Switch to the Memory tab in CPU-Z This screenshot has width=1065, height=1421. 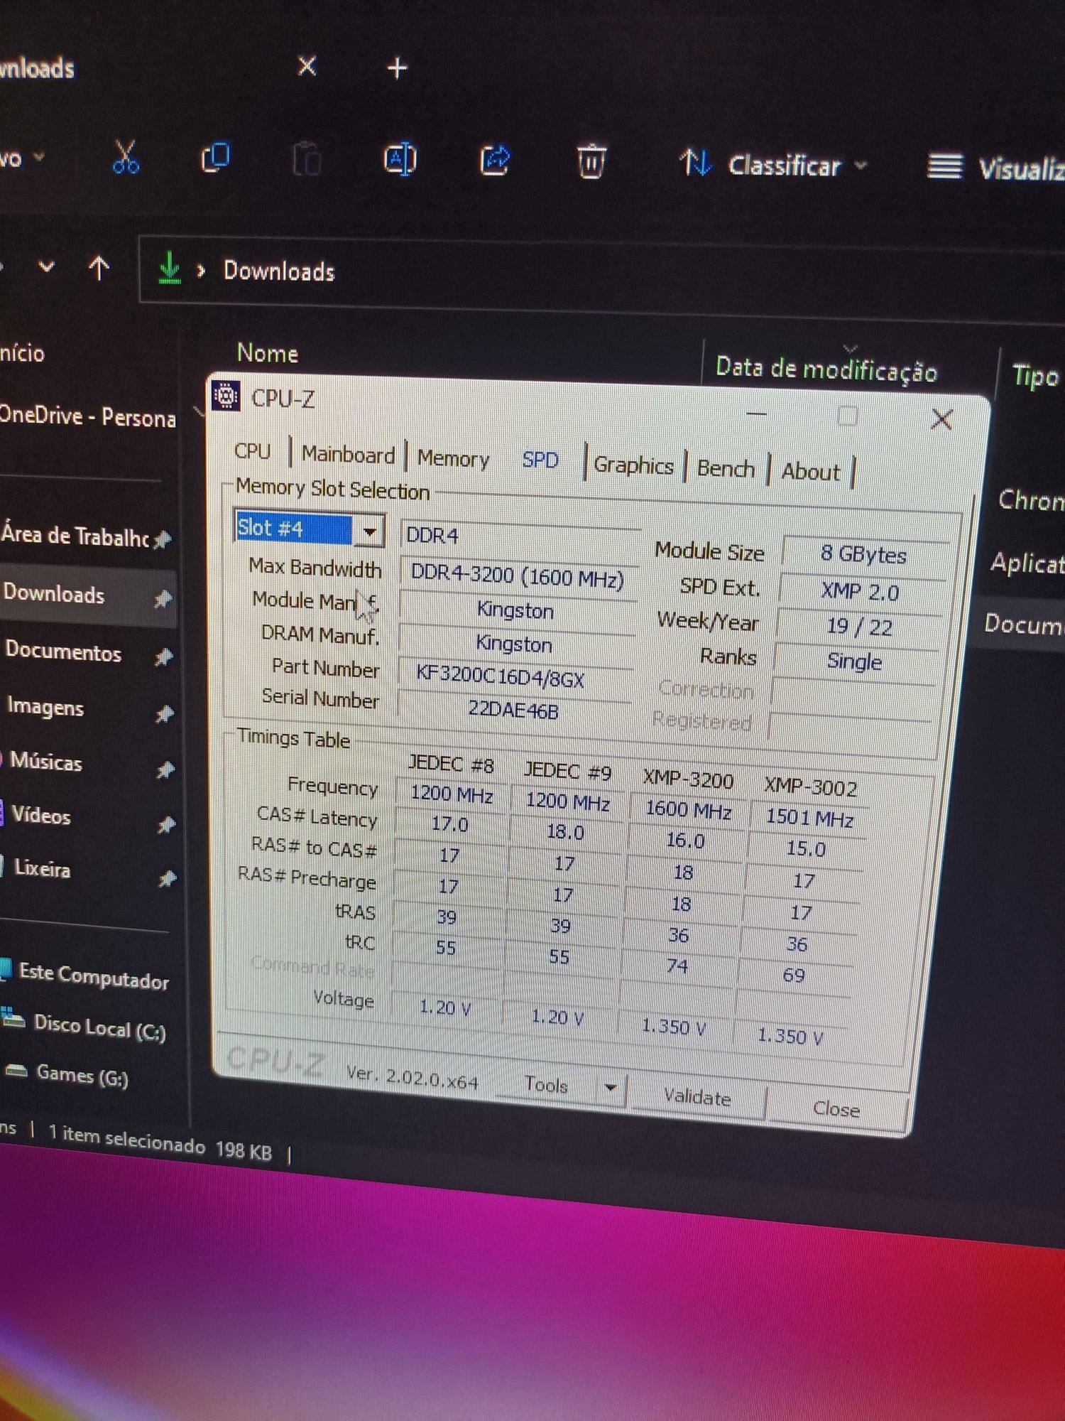click(453, 458)
